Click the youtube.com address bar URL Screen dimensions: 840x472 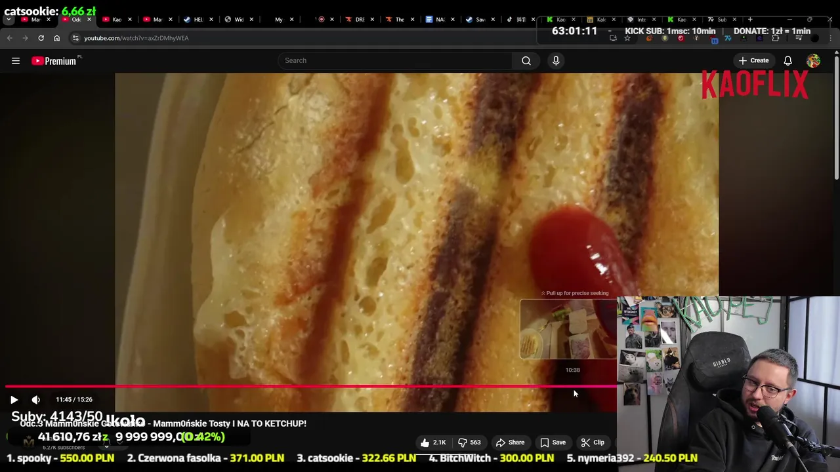pos(136,38)
